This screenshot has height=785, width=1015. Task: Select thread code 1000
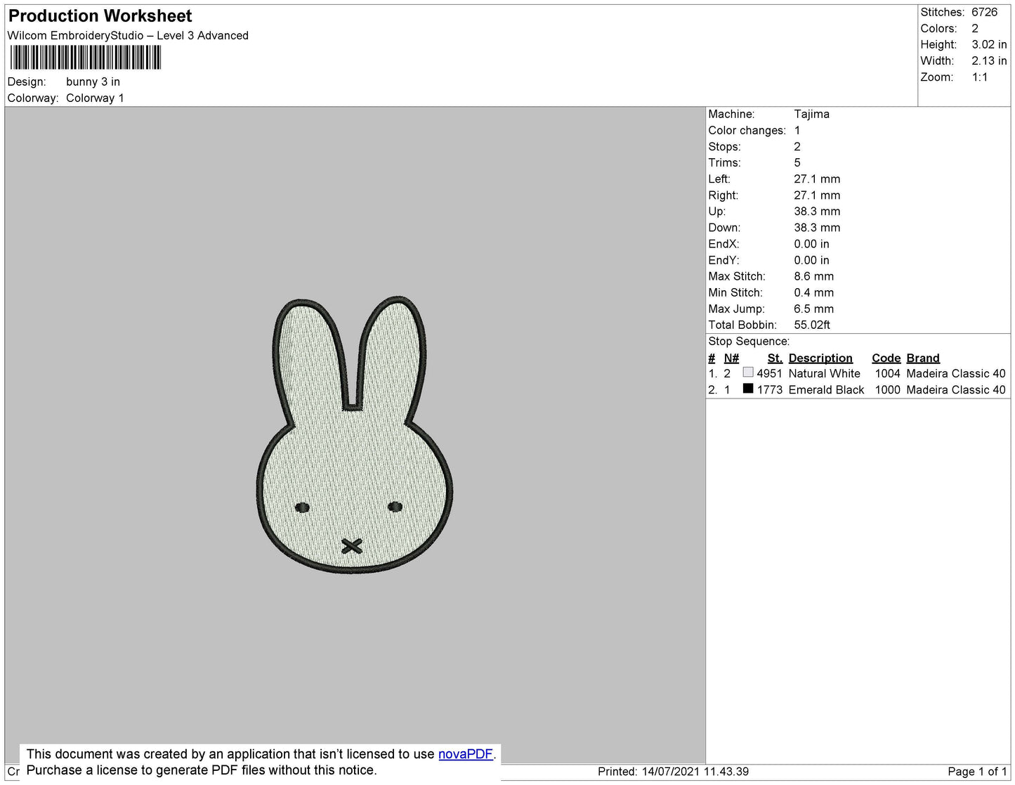click(x=887, y=390)
